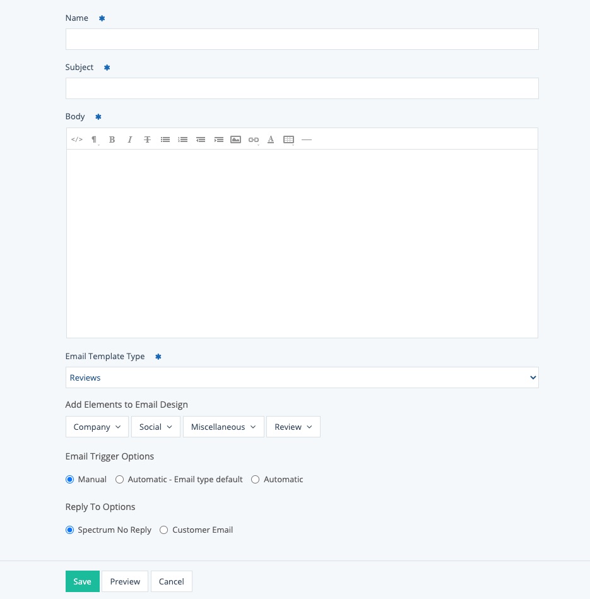The image size is (590, 599).
Task: Apply italic formatting in body editor
Action: coord(130,139)
